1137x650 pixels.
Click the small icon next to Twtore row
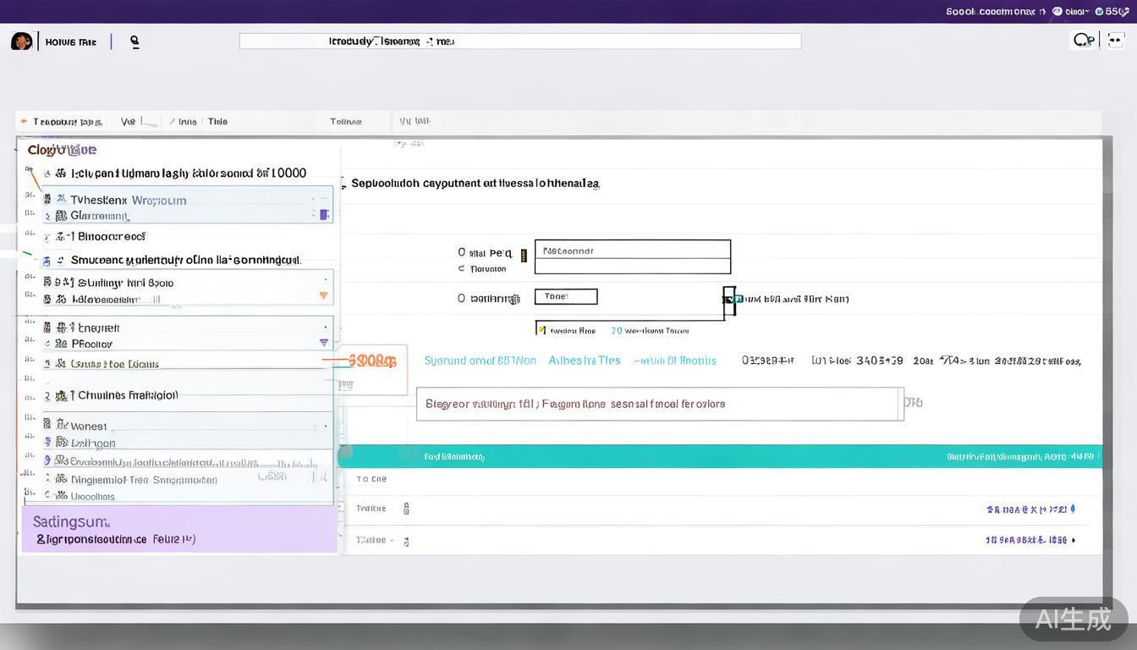[x=406, y=509]
